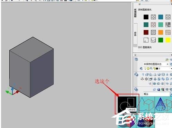Select the Cylinder solid tool
This screenshot has width=172, height=128.
[163, 75]
